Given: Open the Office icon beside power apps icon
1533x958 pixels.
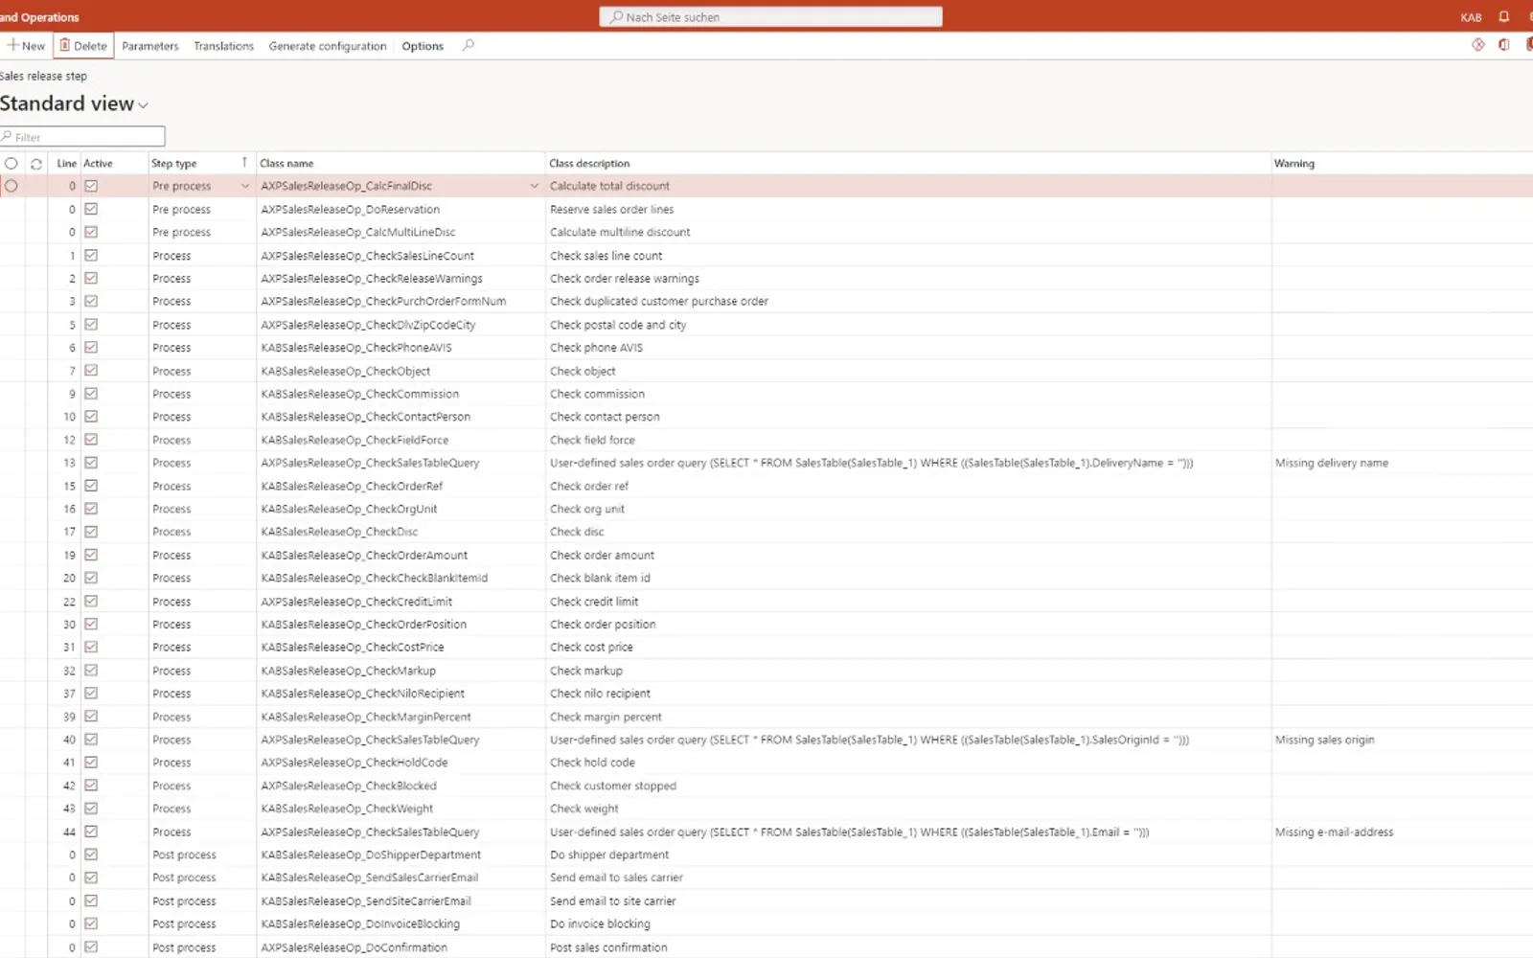Looking at the screenshot, I should click(1504, 45).
